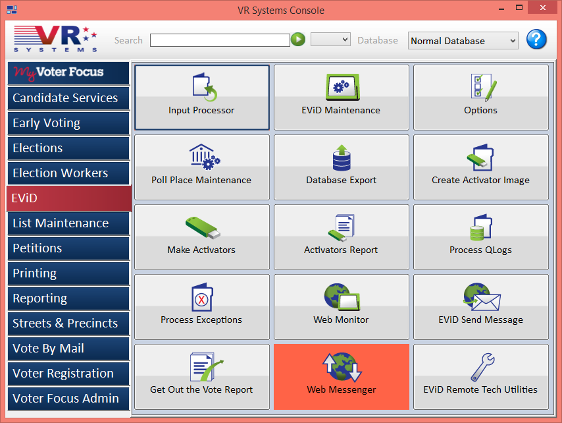Open EViD Remote Tech Utilities wrench icon
Image resolution: width=562 pixels, height=423 pixels.
pos(483,367)
